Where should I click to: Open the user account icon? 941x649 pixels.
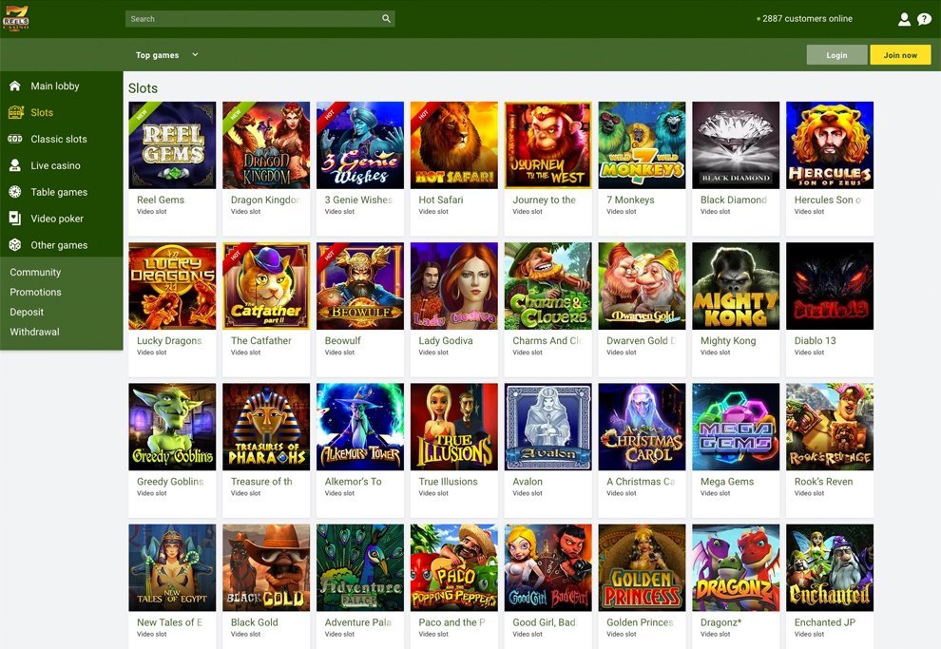[904, 19]
